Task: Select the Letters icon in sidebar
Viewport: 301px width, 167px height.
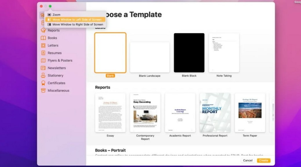Action: [x=43, y=45]
